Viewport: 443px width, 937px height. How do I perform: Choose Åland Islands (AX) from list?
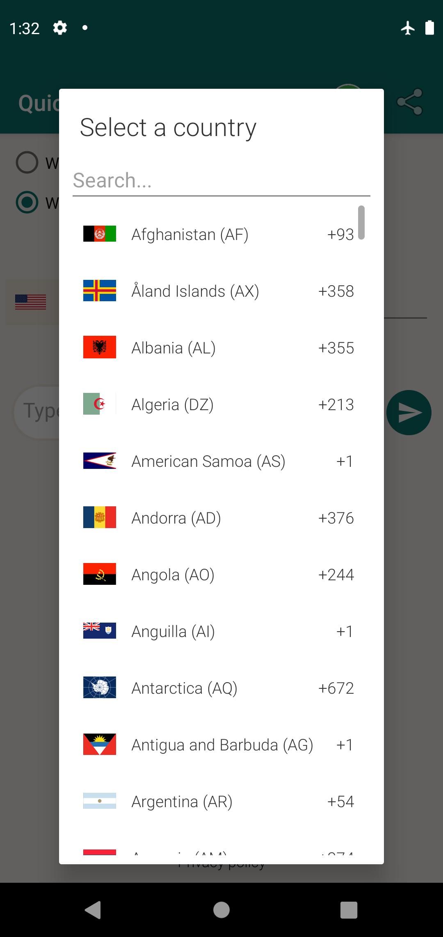pos(195,291)
